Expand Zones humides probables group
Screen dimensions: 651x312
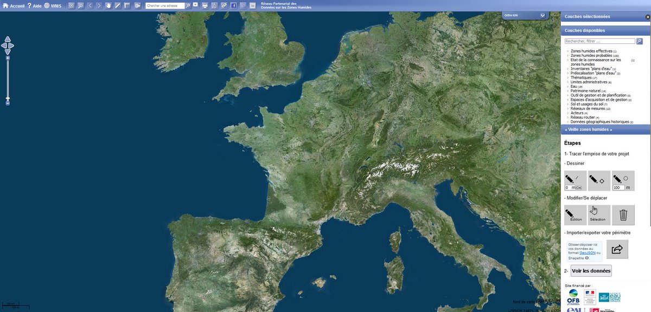pyautogui.click(x=591, y=55)
